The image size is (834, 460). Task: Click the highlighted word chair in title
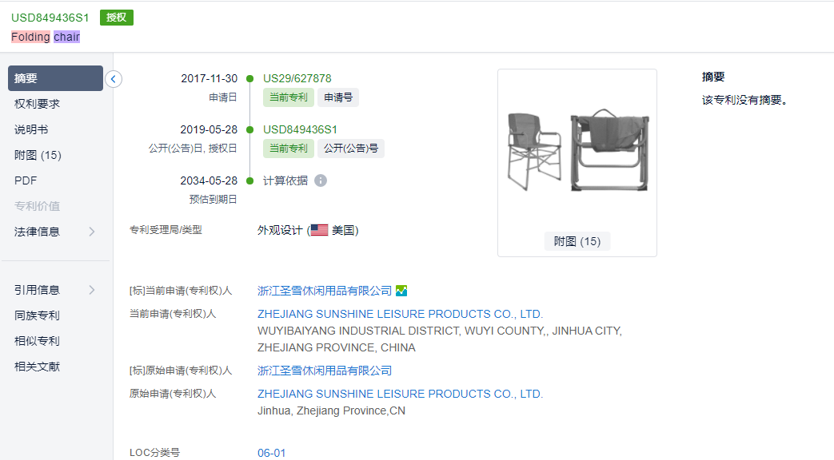(66, 37)
